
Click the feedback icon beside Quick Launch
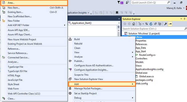tap(127, 2)
